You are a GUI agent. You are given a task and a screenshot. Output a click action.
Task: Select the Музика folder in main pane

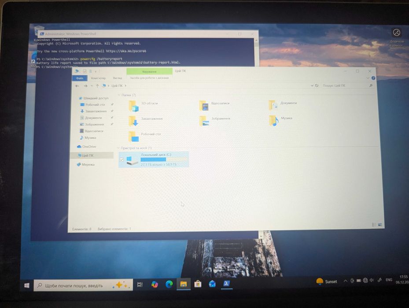(x=280, y=120)
